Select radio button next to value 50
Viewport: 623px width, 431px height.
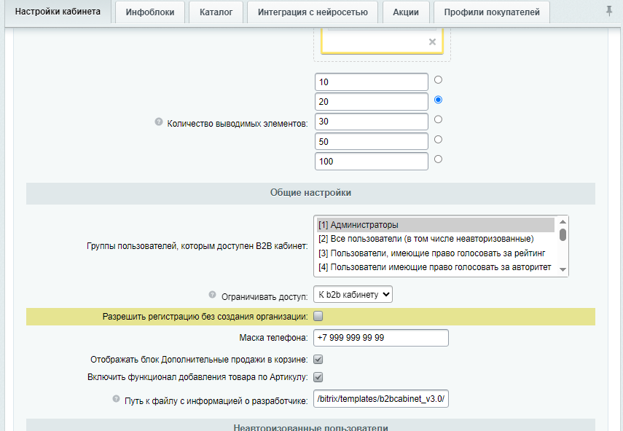[x=438, y=139]
